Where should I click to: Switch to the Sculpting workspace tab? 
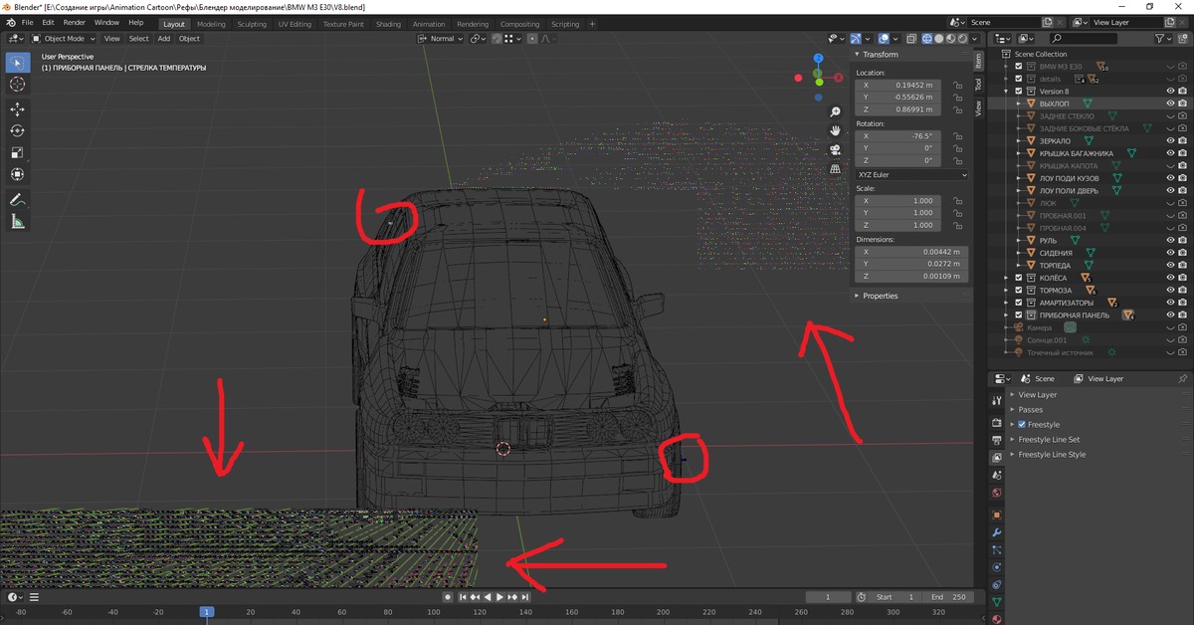tap(252, 24)
